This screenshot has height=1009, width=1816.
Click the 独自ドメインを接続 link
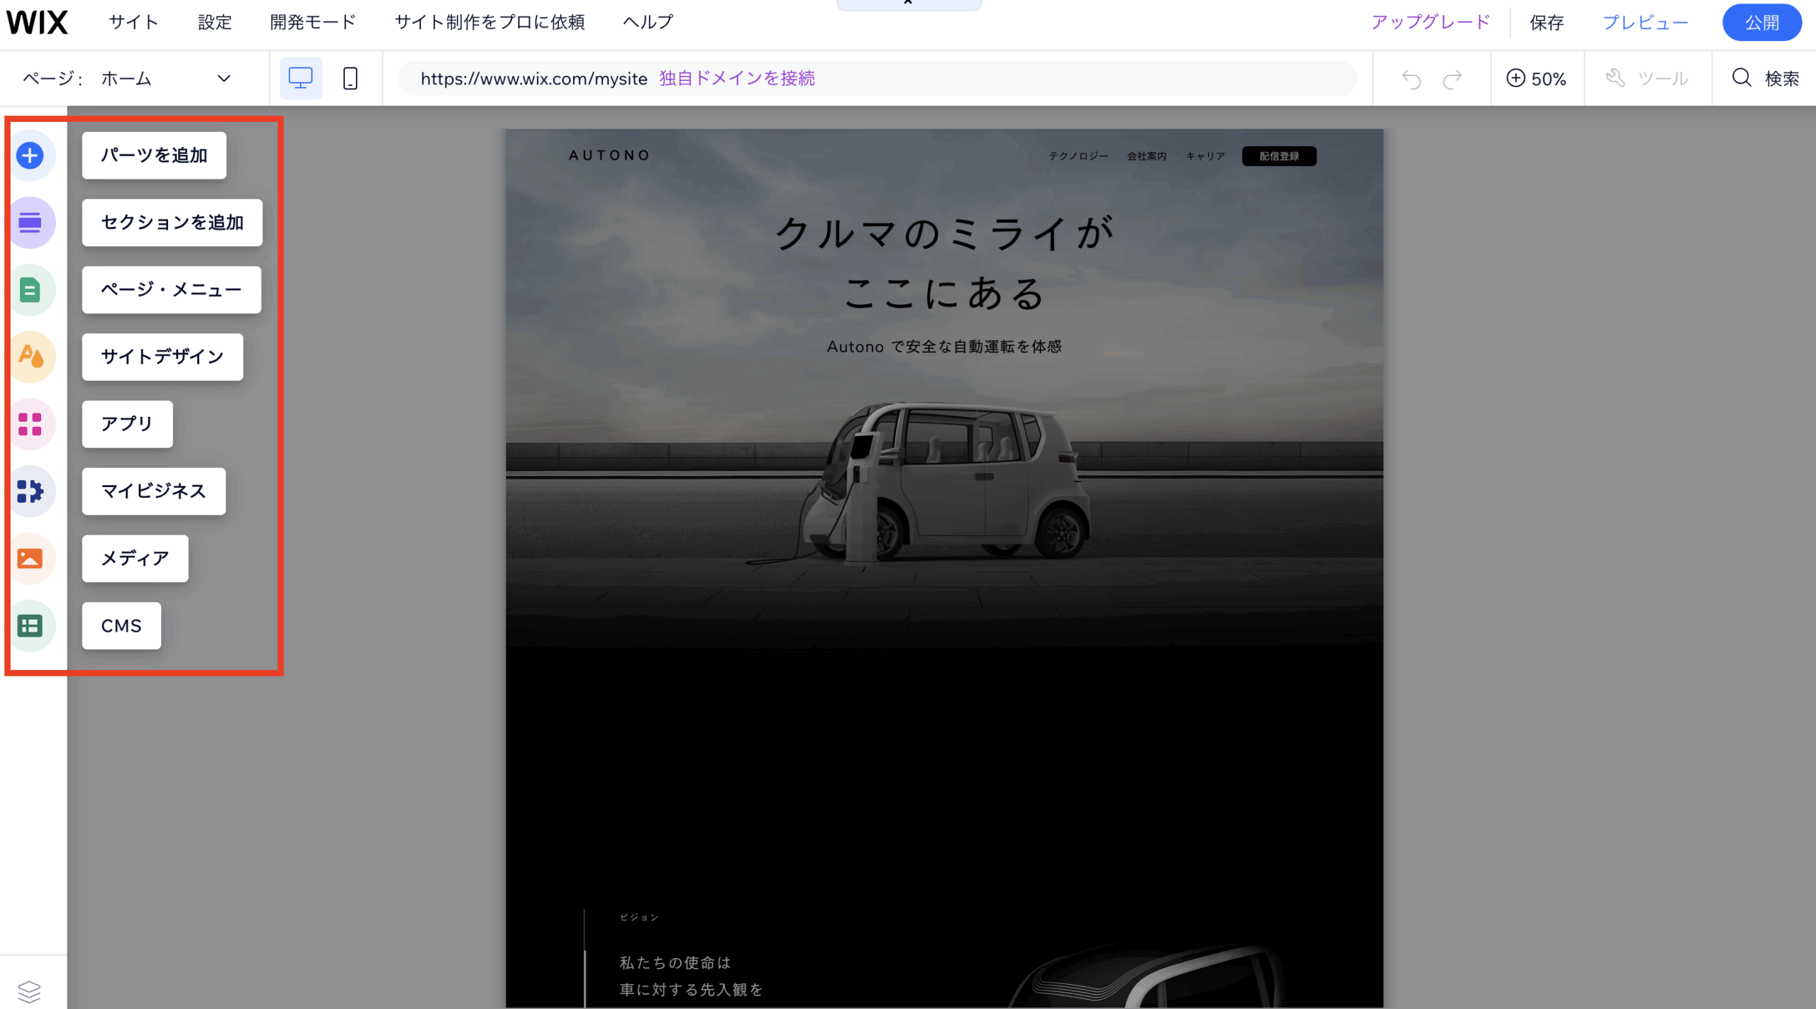click(x=737, y=78)
